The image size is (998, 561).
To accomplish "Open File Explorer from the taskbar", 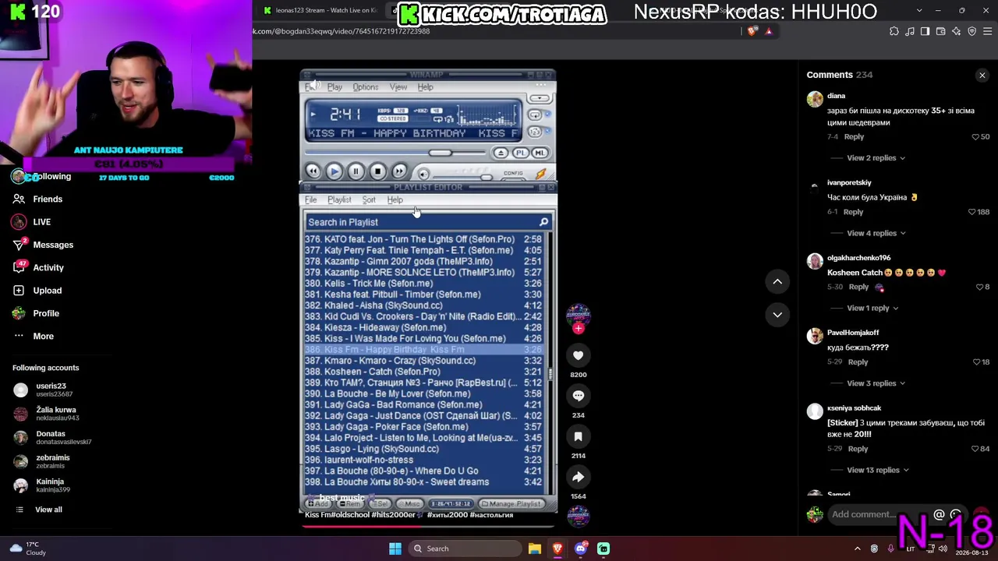I will (x=535, y=549).
